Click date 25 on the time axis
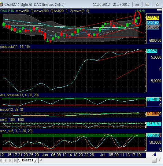Viewport: 163px width, 166px height. 31,155
